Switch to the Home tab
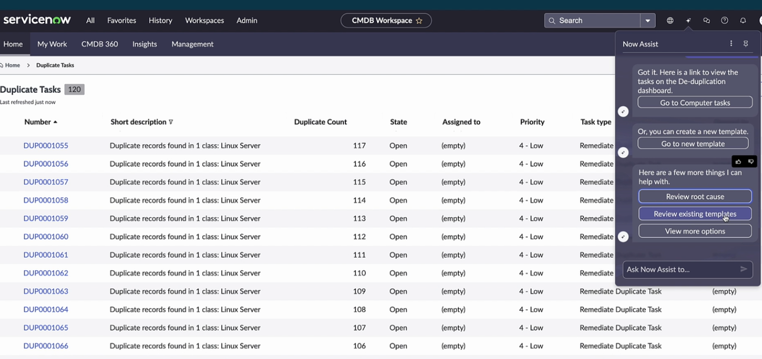 coord(13,44)
